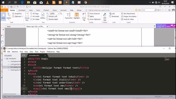This screenshot has height=99, width=176.
Task: Switch to the View ribbon tab
Action: [31, 10]
